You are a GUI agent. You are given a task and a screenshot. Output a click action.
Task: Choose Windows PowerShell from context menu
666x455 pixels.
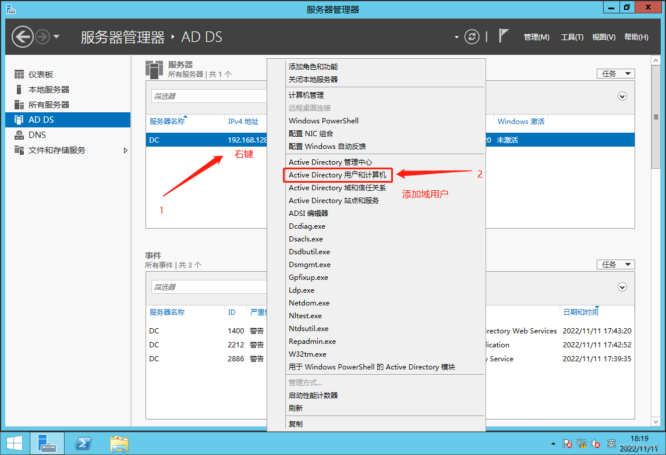[x=324, y=121]
